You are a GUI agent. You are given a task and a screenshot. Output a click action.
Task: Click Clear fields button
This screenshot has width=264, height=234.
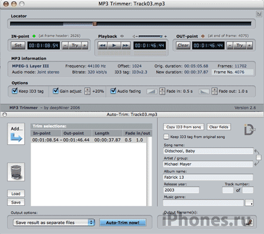(219, 127)
